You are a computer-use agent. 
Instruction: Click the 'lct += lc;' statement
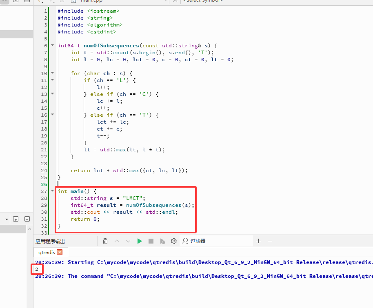point(113,122)
